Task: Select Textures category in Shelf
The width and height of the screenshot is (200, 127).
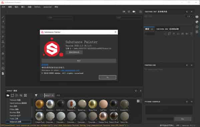Action: (15, 100)
